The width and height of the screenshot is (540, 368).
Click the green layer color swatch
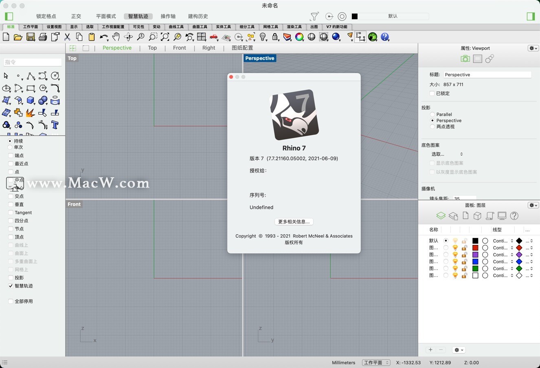(x=475, y=269)
